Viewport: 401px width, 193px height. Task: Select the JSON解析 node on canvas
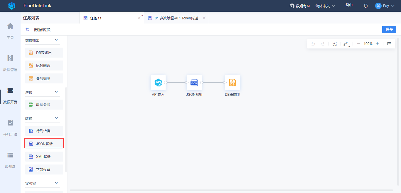(x=194, y=83)
